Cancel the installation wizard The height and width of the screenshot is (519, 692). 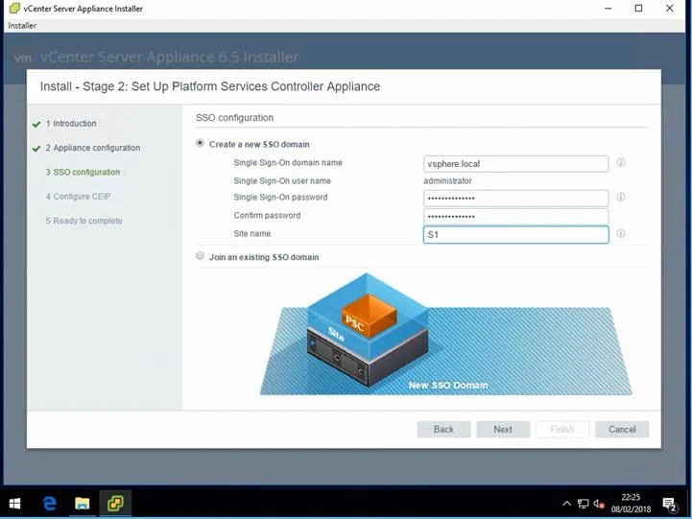tap(622, 429)
